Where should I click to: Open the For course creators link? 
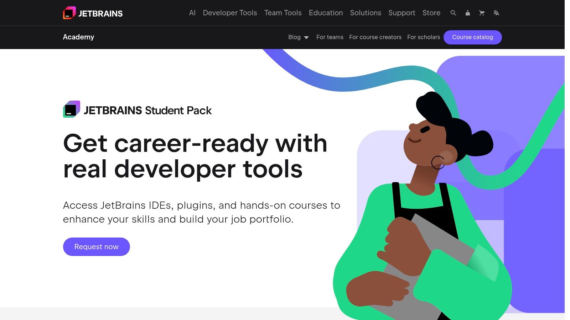click(375, 37)
